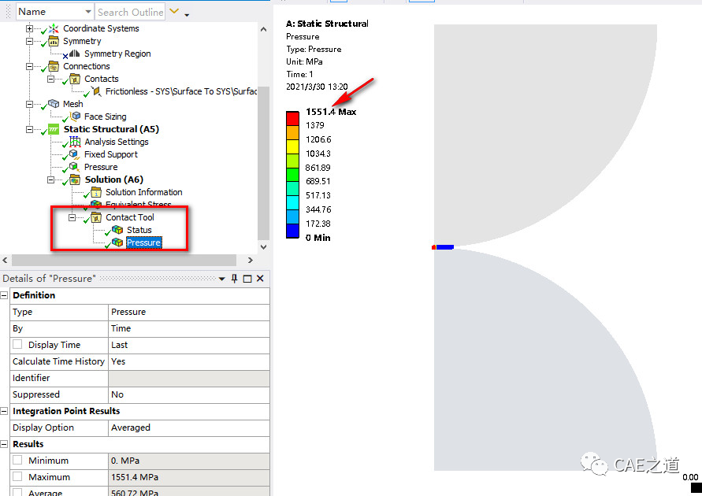Collapse the Symmetry node
The width and height of the screenshot is (702, 496).
tap(30, 41)
